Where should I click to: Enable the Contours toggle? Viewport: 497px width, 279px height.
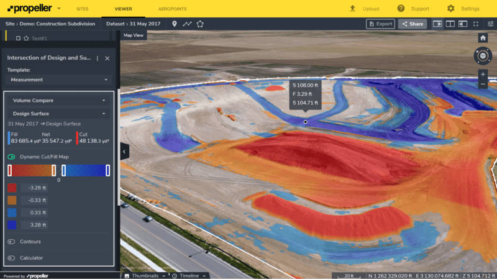(11, 242)
